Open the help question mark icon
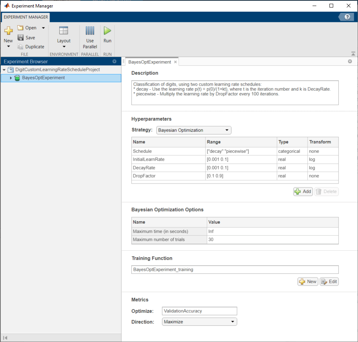This screenshot has height=342, width=358. [x=347, y=17]
